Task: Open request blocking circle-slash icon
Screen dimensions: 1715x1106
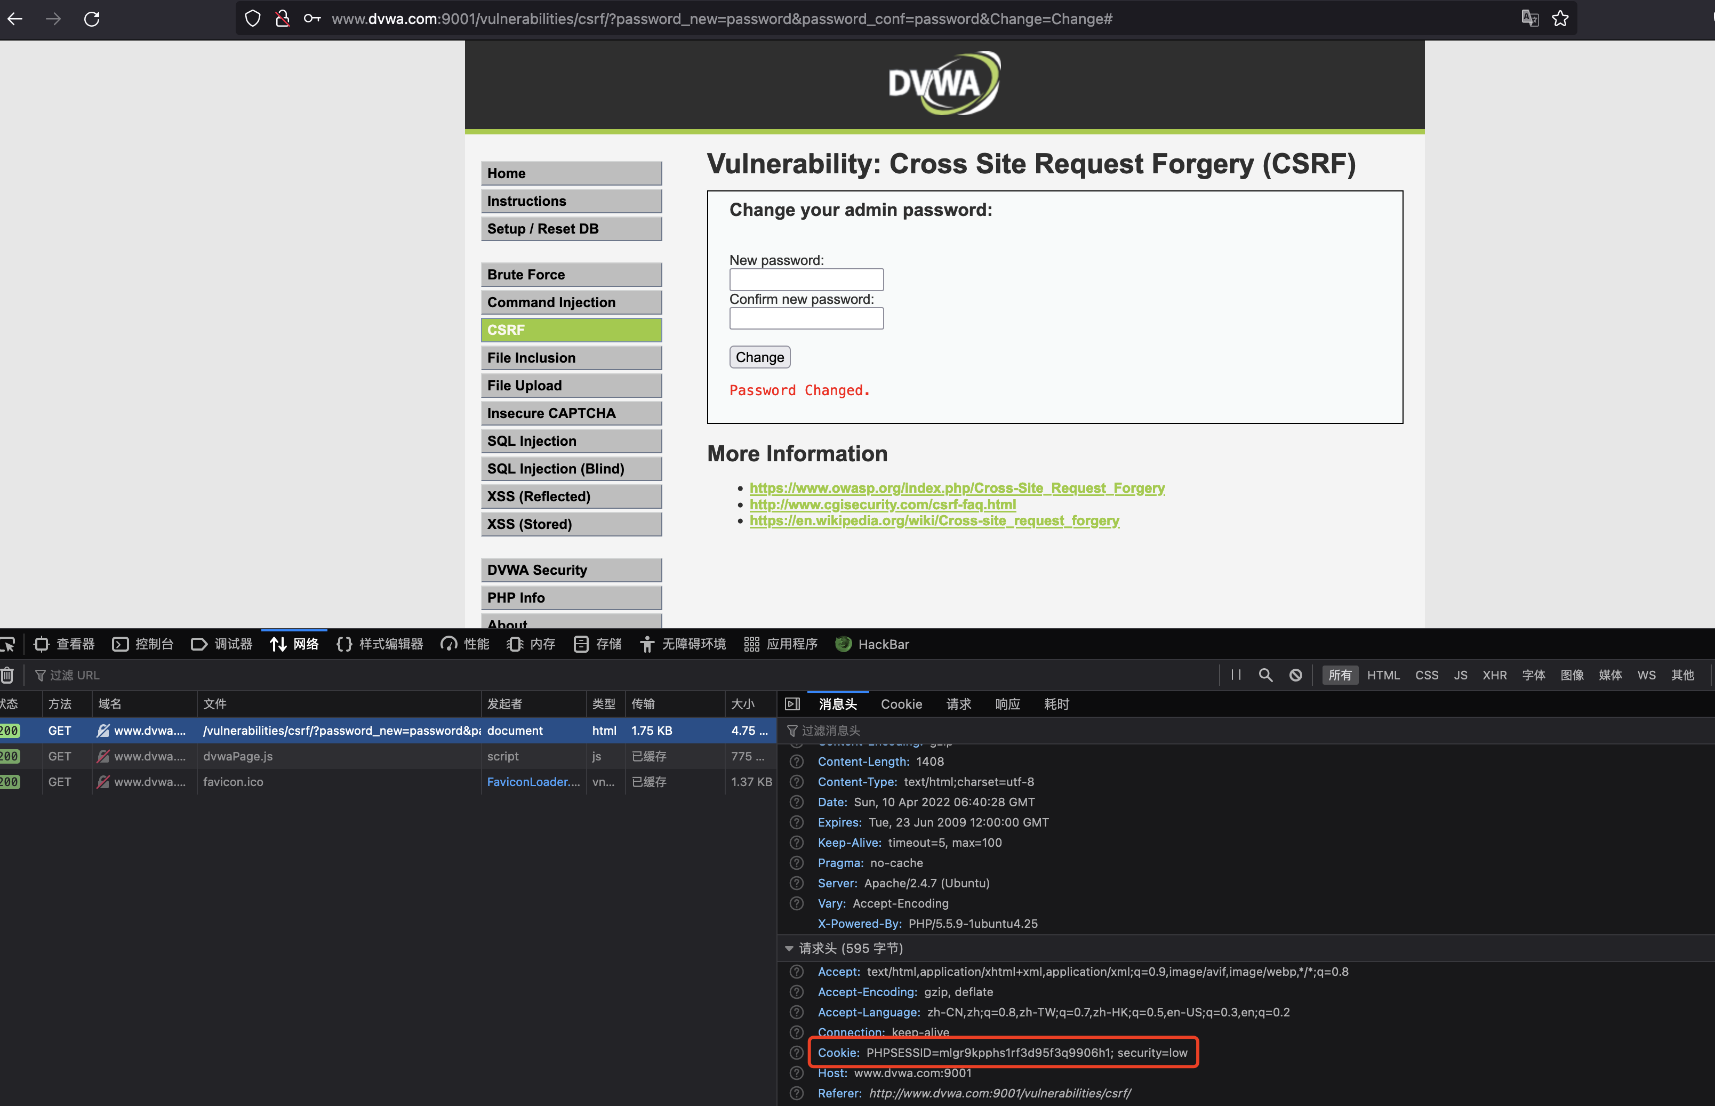Action: (x=1296, y=675)
